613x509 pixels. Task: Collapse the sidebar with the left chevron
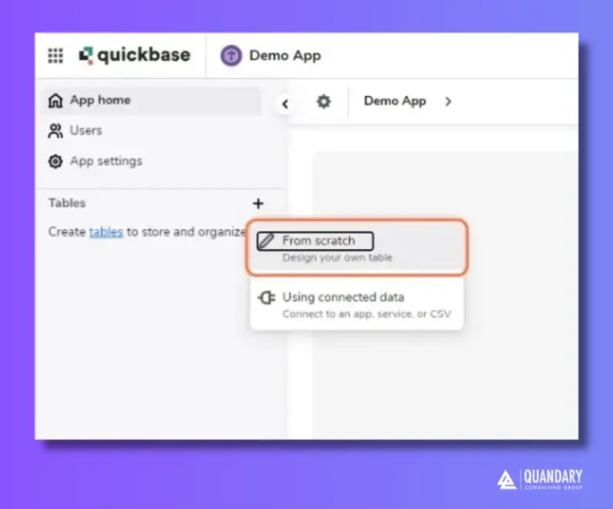(286, 104)
